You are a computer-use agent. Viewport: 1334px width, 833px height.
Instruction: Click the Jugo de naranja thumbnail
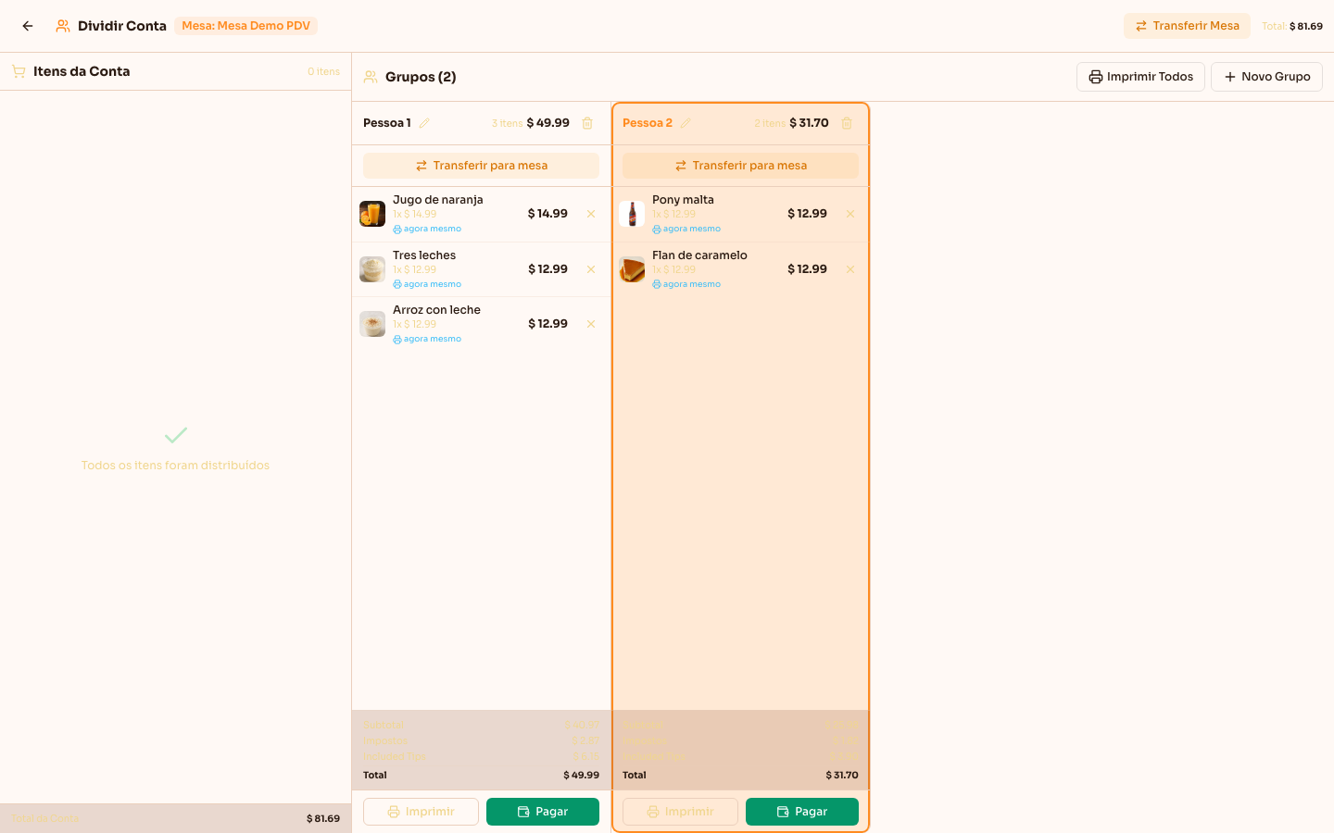coord(372,214)
